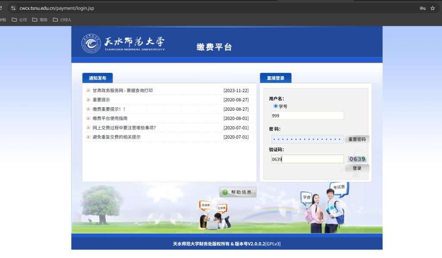
Task: Click the Tianshui Normal University logo
Action: click(123, 43)
